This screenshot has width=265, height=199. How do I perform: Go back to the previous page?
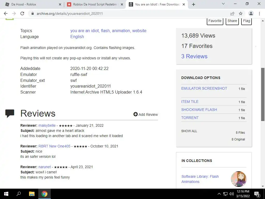point(6,13)
